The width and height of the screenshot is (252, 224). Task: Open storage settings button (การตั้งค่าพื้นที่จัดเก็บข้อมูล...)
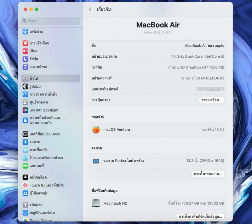(x=200, y=217)
